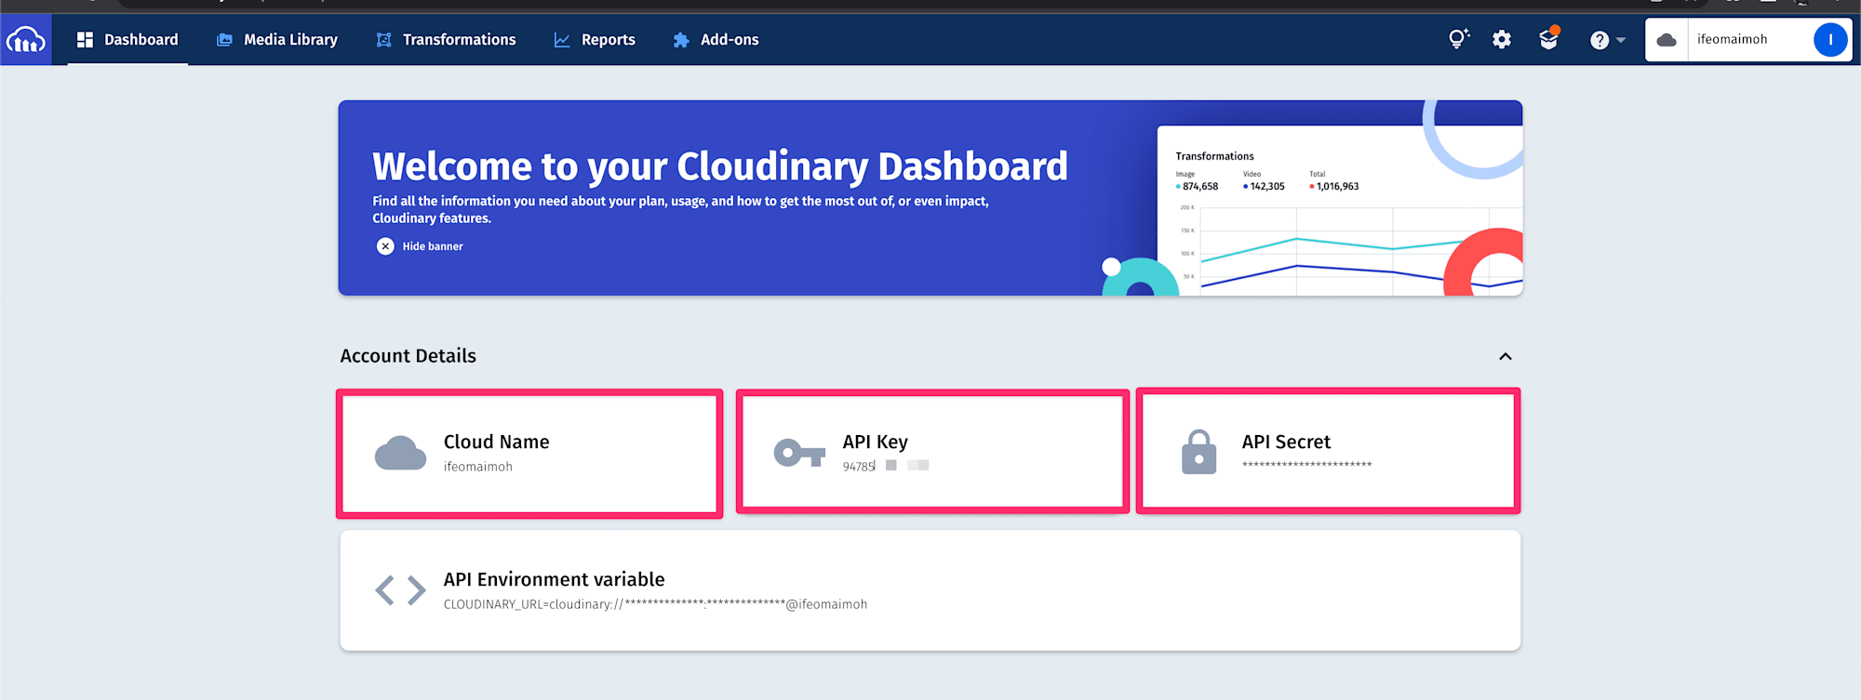1861x700 pixels.
Task: Hide the welcome banner
Action: [x=420, y=246]
